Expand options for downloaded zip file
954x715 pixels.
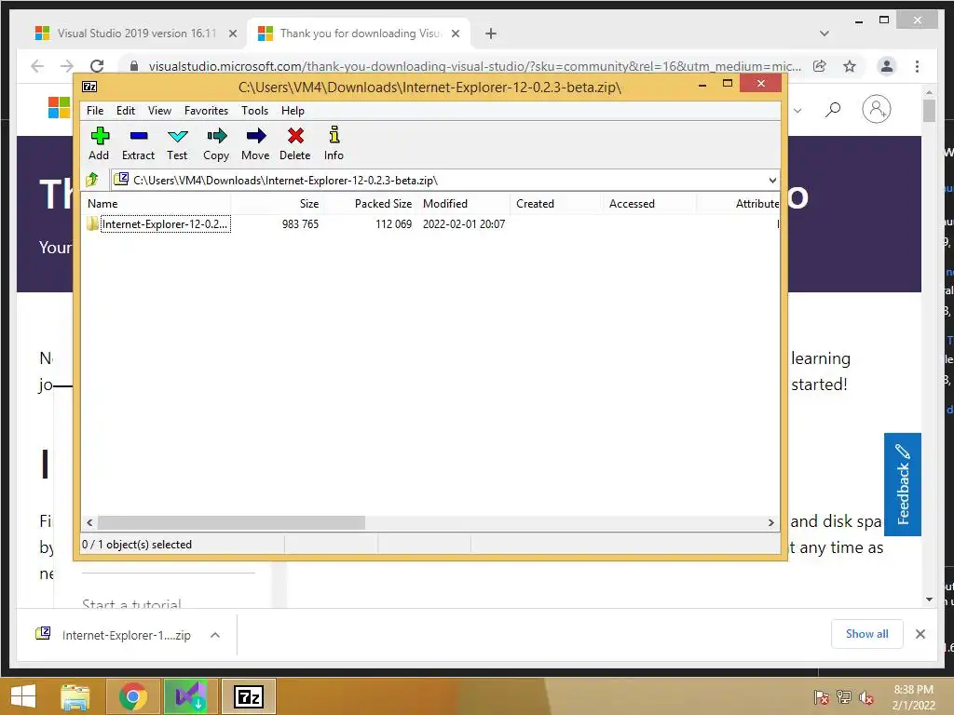(x=215, y=635)
